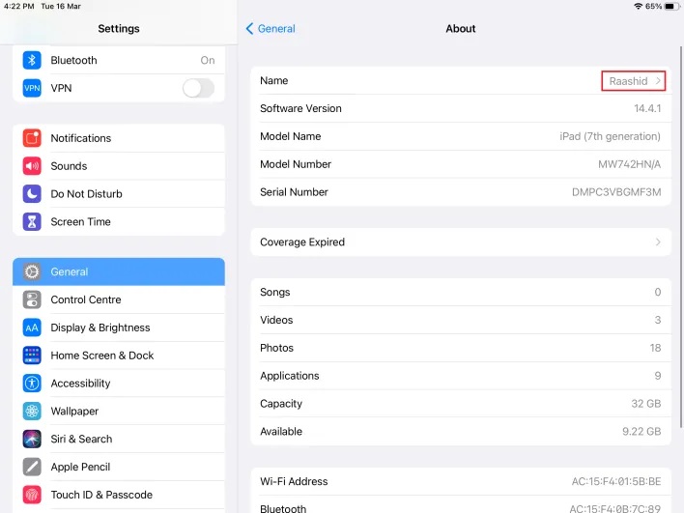Viewport: 684px width, 513px height.
Task: Tap the device name Raashid
Action: click(x=628, y=81)
